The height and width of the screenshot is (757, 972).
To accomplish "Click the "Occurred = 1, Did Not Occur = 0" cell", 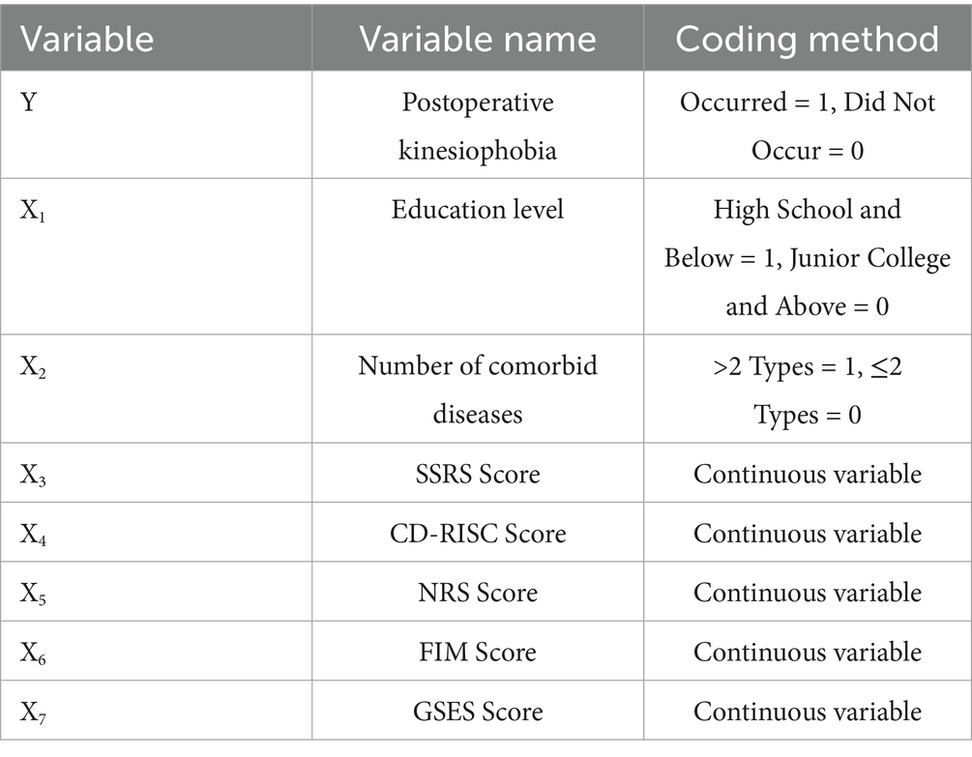I will tap(807, 126).
